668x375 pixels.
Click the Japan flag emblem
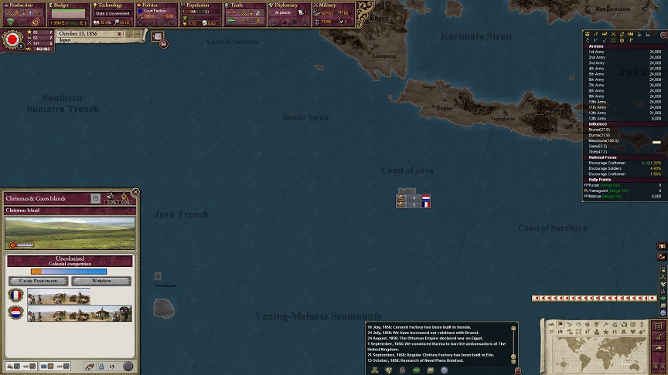click(x=13, y=39)
